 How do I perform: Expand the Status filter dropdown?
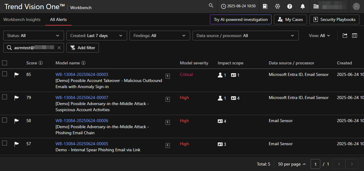[33, 36]
